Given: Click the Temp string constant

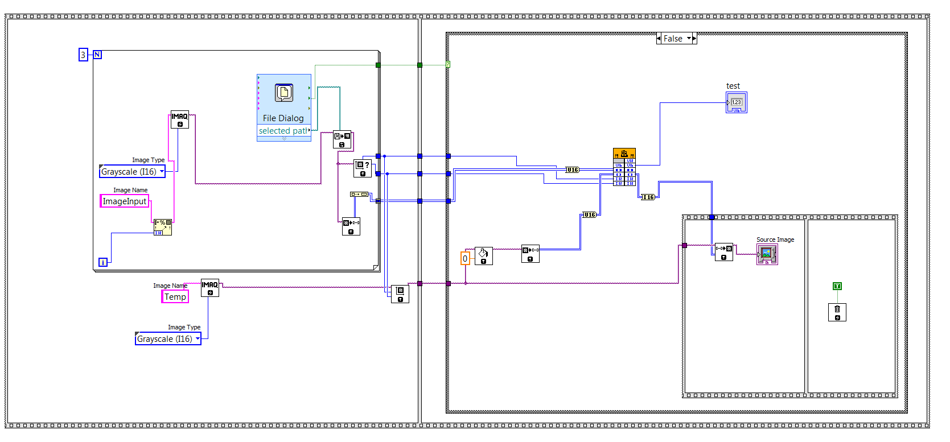Looking at the screenshot, I should tap(175, 297).
